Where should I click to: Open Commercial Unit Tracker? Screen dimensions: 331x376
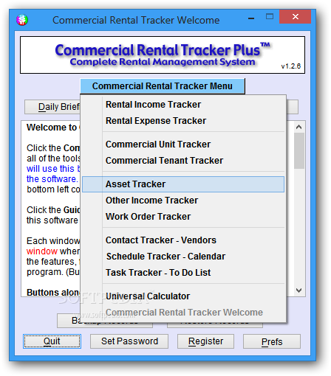click(x=183, y=145)
